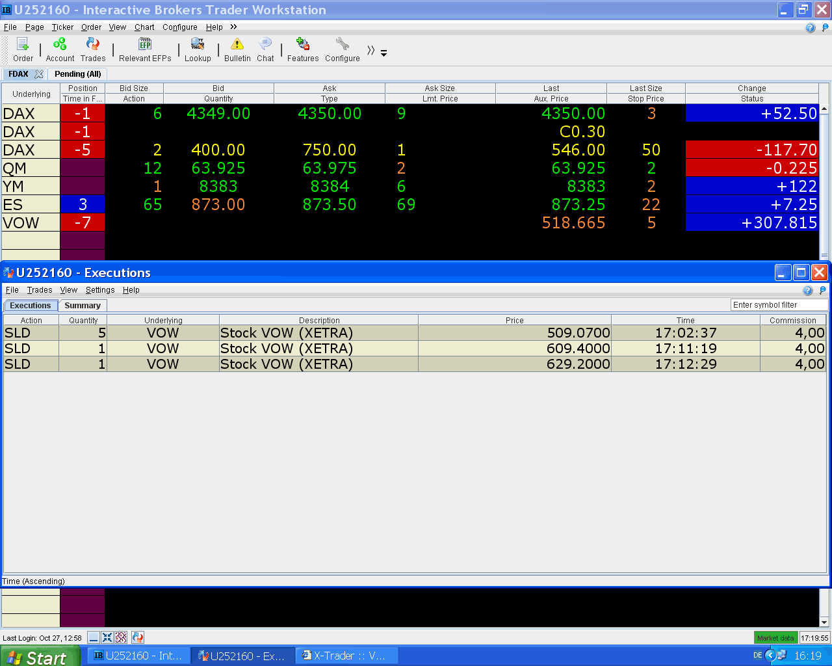
Task: Select the execution at price 509.0700
Action: 415,333
